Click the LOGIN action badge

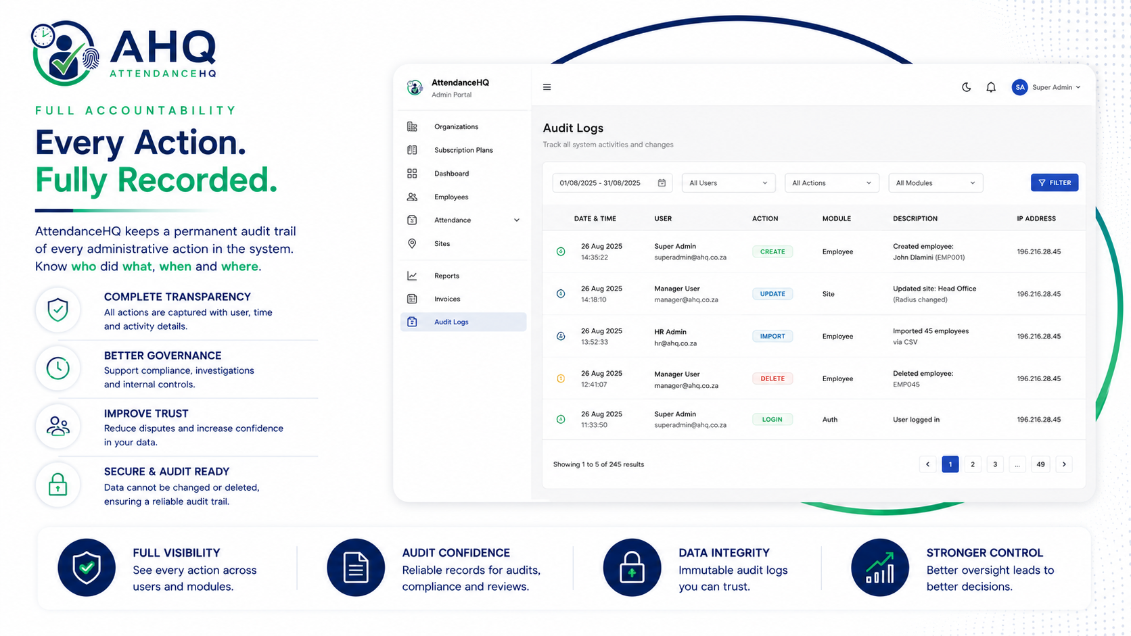coord(772,419)
